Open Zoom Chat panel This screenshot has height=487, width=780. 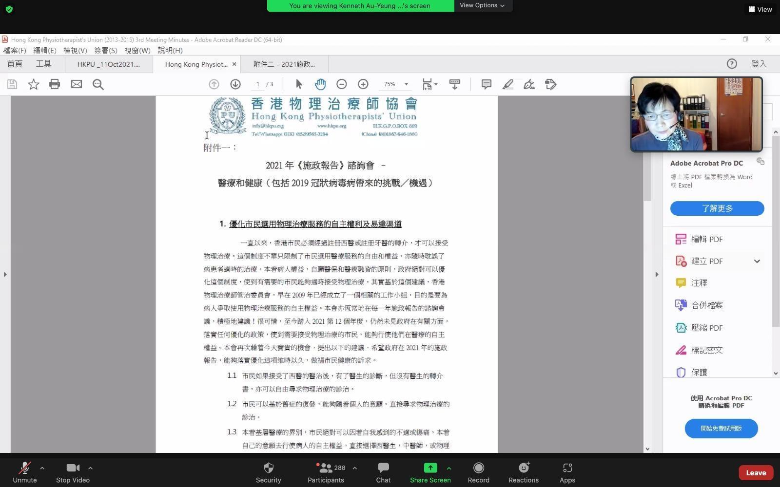383,472
